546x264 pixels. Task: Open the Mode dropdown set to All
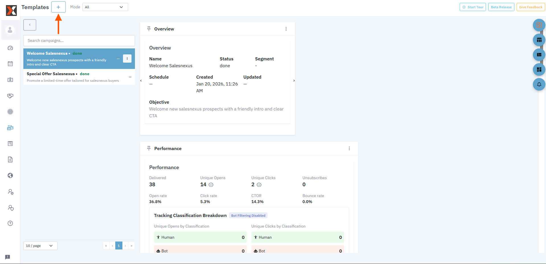(105, 7)
